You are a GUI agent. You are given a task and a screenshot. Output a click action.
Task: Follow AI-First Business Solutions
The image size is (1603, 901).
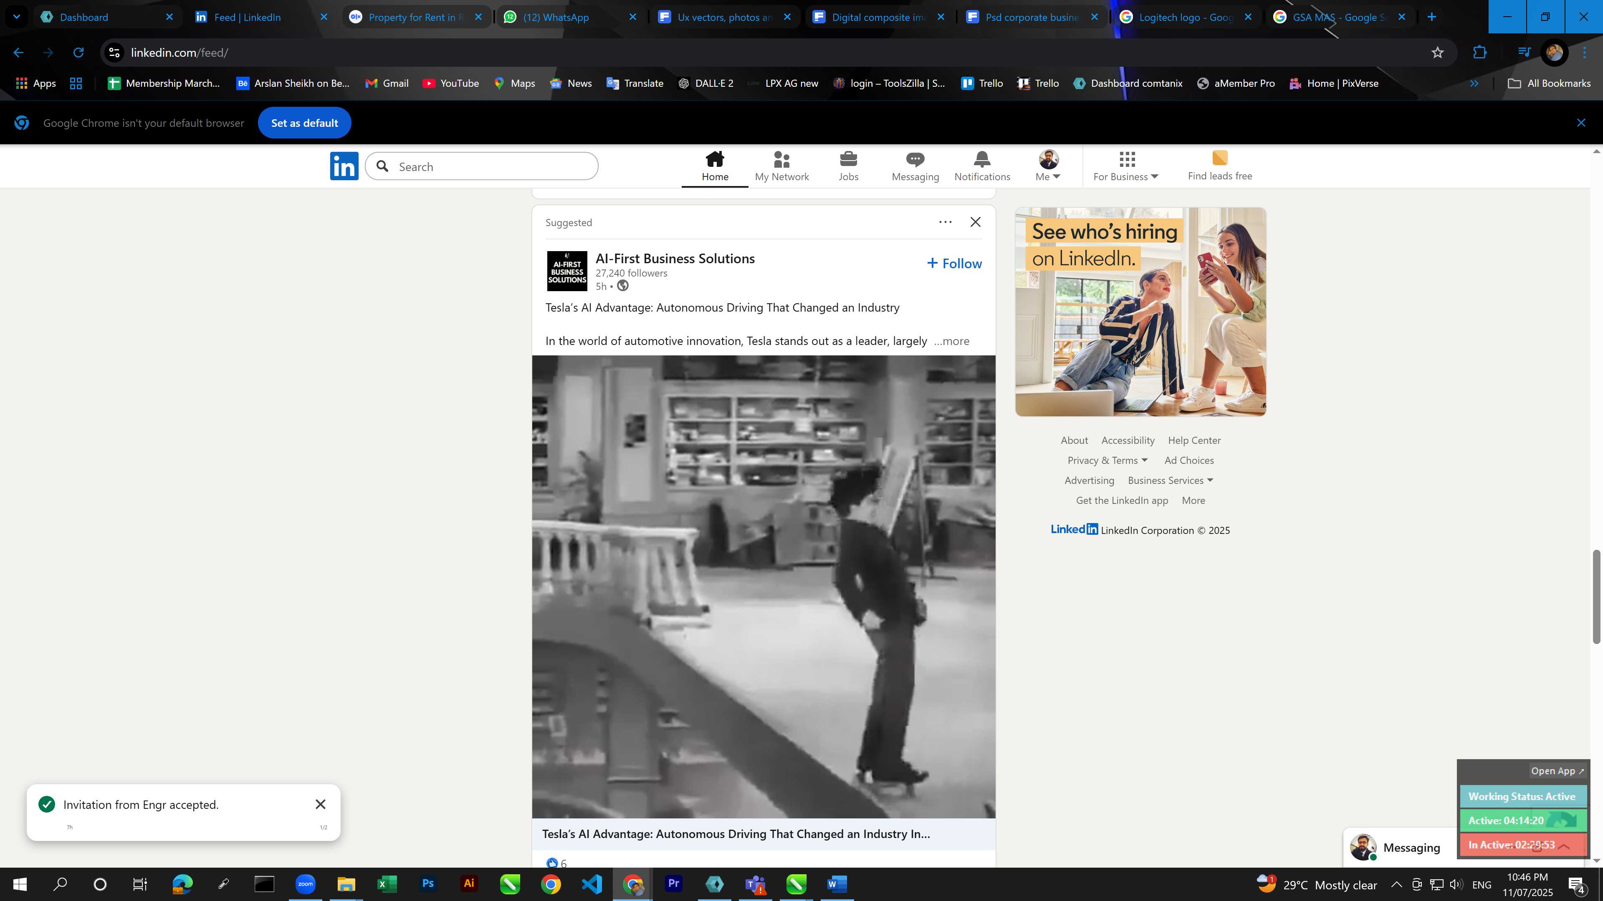pyautogui.click(x=954, y=263)
